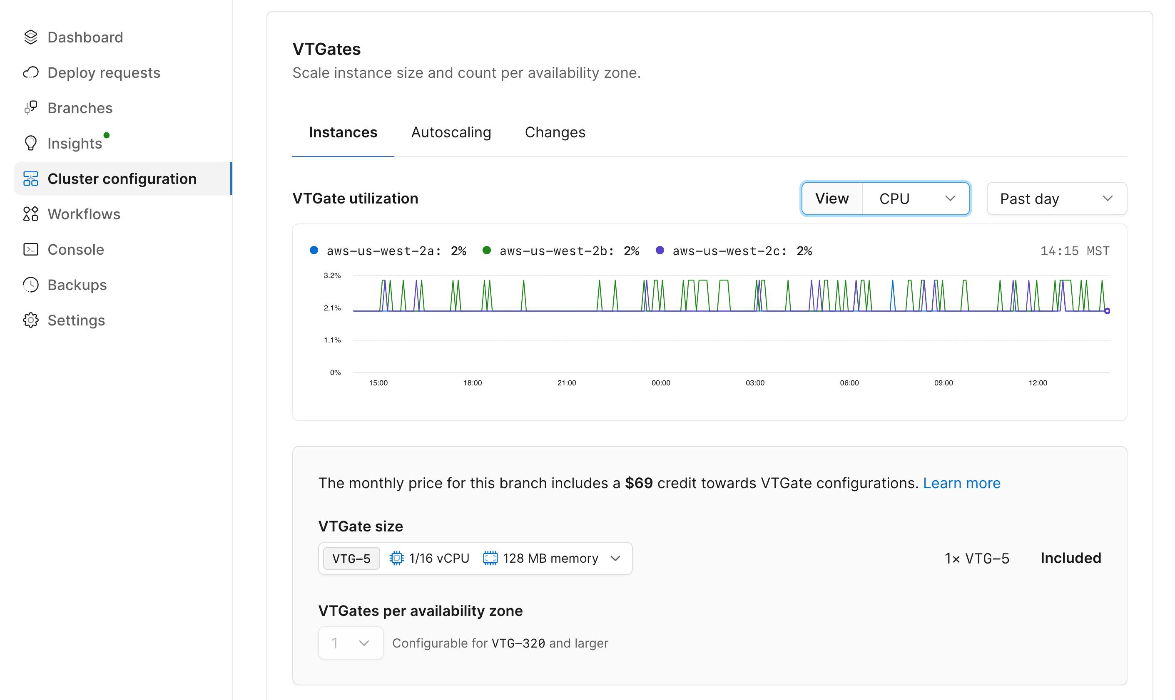Viewport: 1175px width, 700px height.
Task: Select Cluster configuration menu item
Action: 122,179
